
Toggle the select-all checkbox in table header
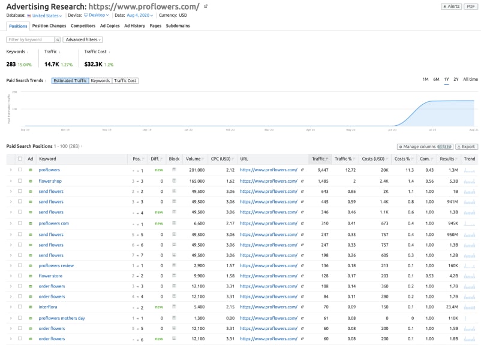click(20, 159)
